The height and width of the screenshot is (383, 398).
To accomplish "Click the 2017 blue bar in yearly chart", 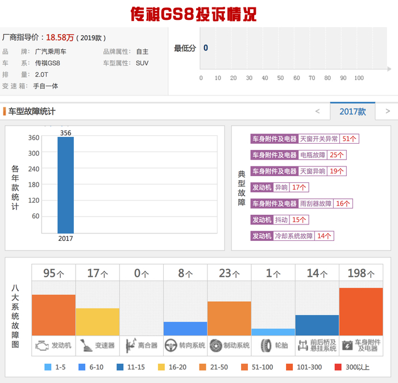I will coord(65,185).
